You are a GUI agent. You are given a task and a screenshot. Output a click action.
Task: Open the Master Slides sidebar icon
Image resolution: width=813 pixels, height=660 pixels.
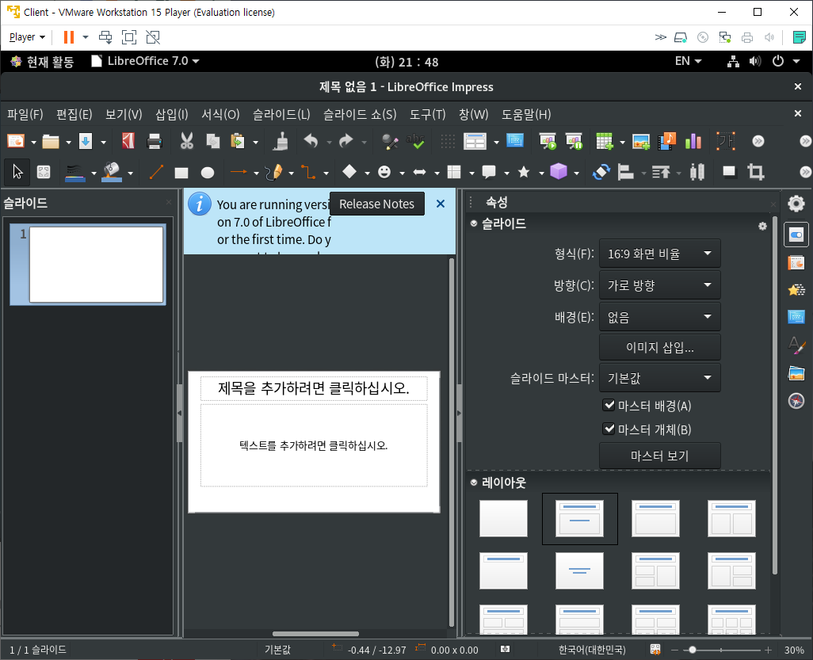(796, 316)
